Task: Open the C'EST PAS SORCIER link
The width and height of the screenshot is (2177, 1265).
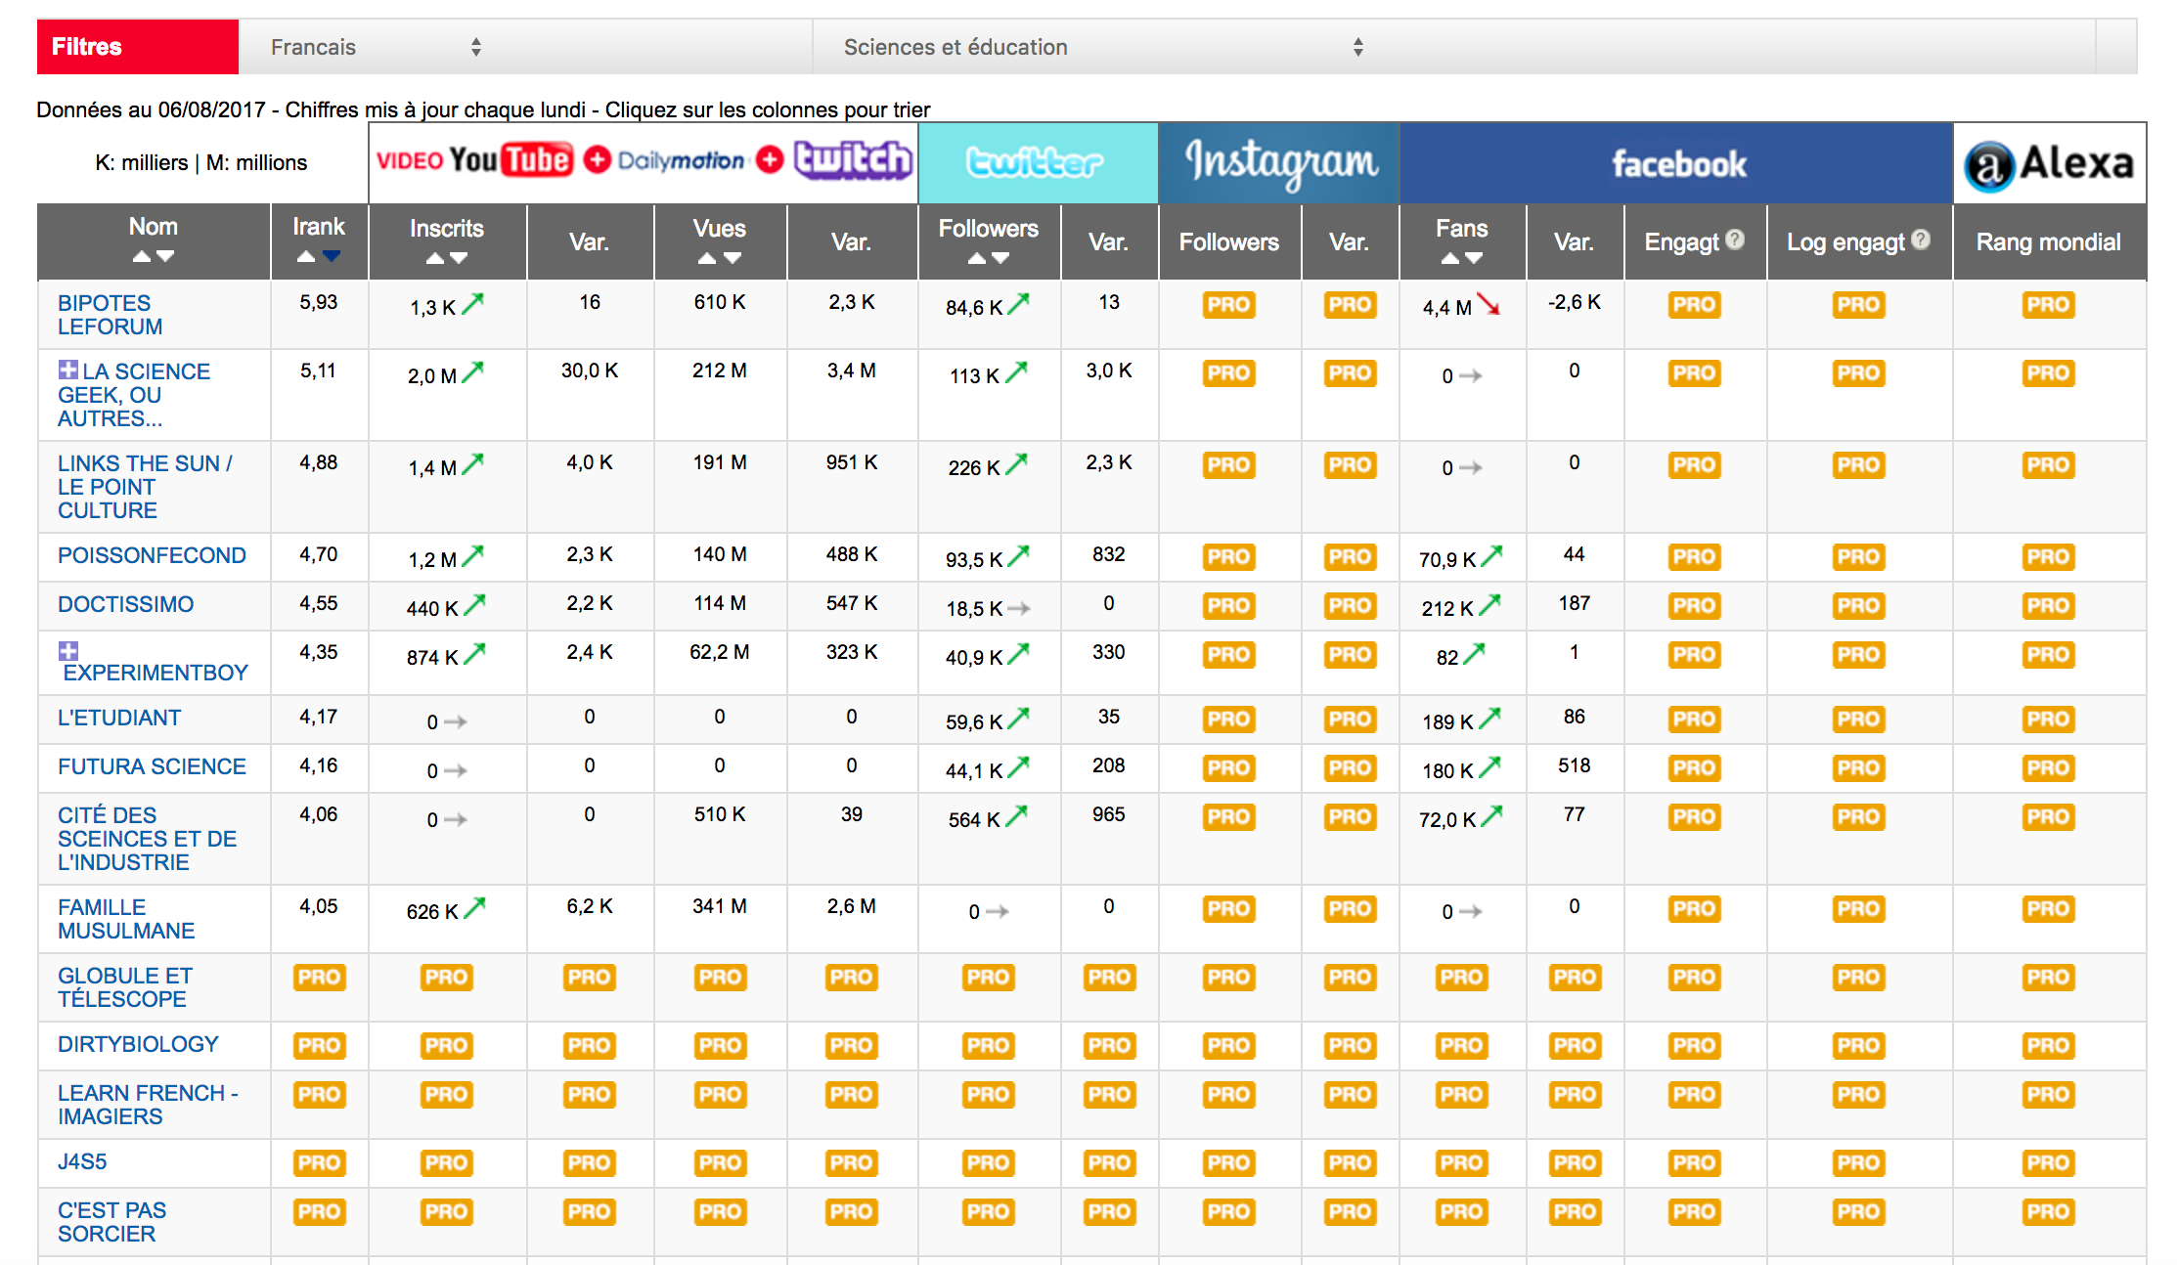Action: click(111, 1222)
